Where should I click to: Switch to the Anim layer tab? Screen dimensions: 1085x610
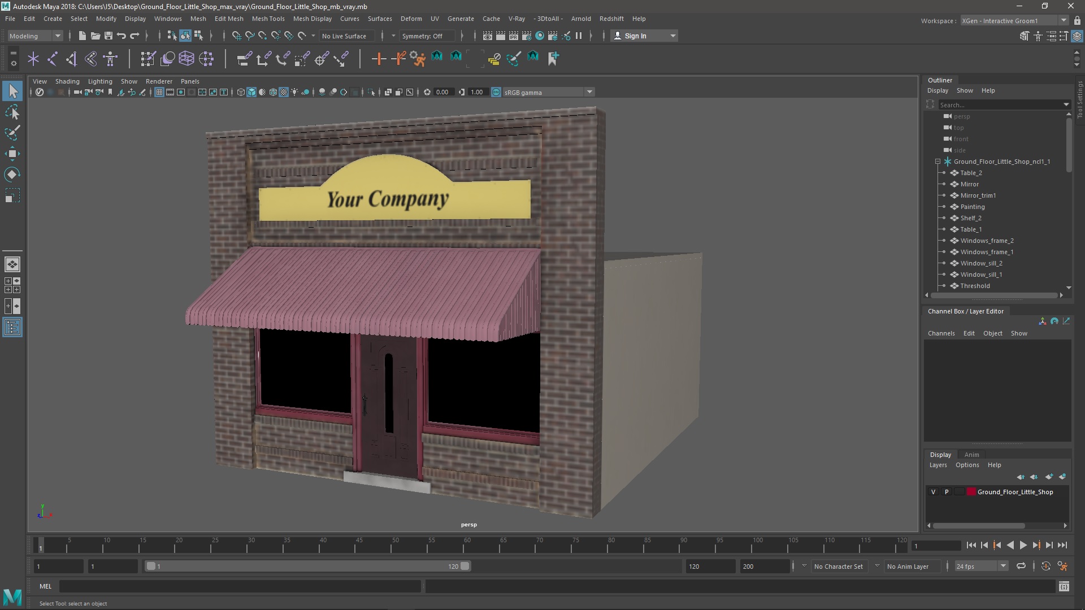pyautogui.click(x=971, y=455)
